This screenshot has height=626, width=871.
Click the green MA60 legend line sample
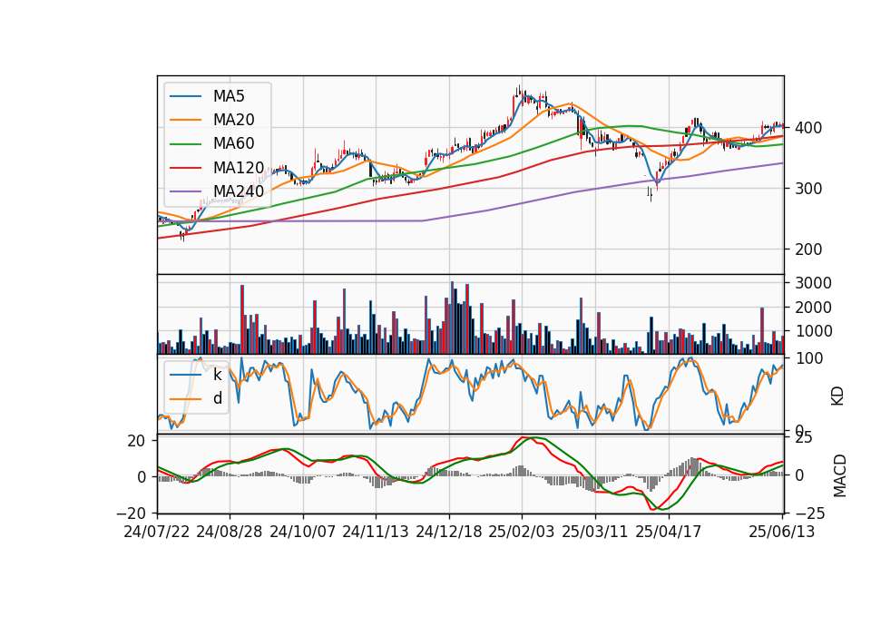185,143
